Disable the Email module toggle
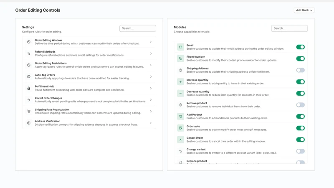Screen dimensions: 334x188 [300, 47]
